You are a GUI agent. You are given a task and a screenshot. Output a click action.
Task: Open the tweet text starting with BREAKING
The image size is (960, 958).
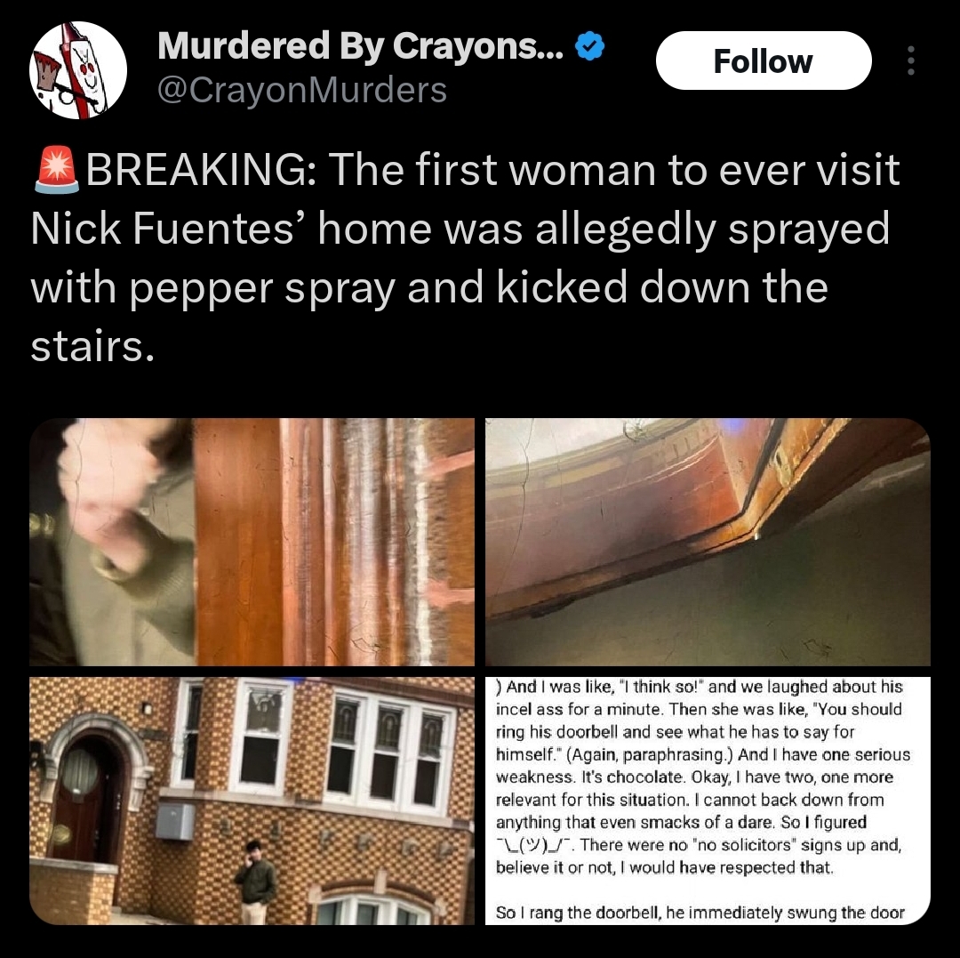point(465,257)
